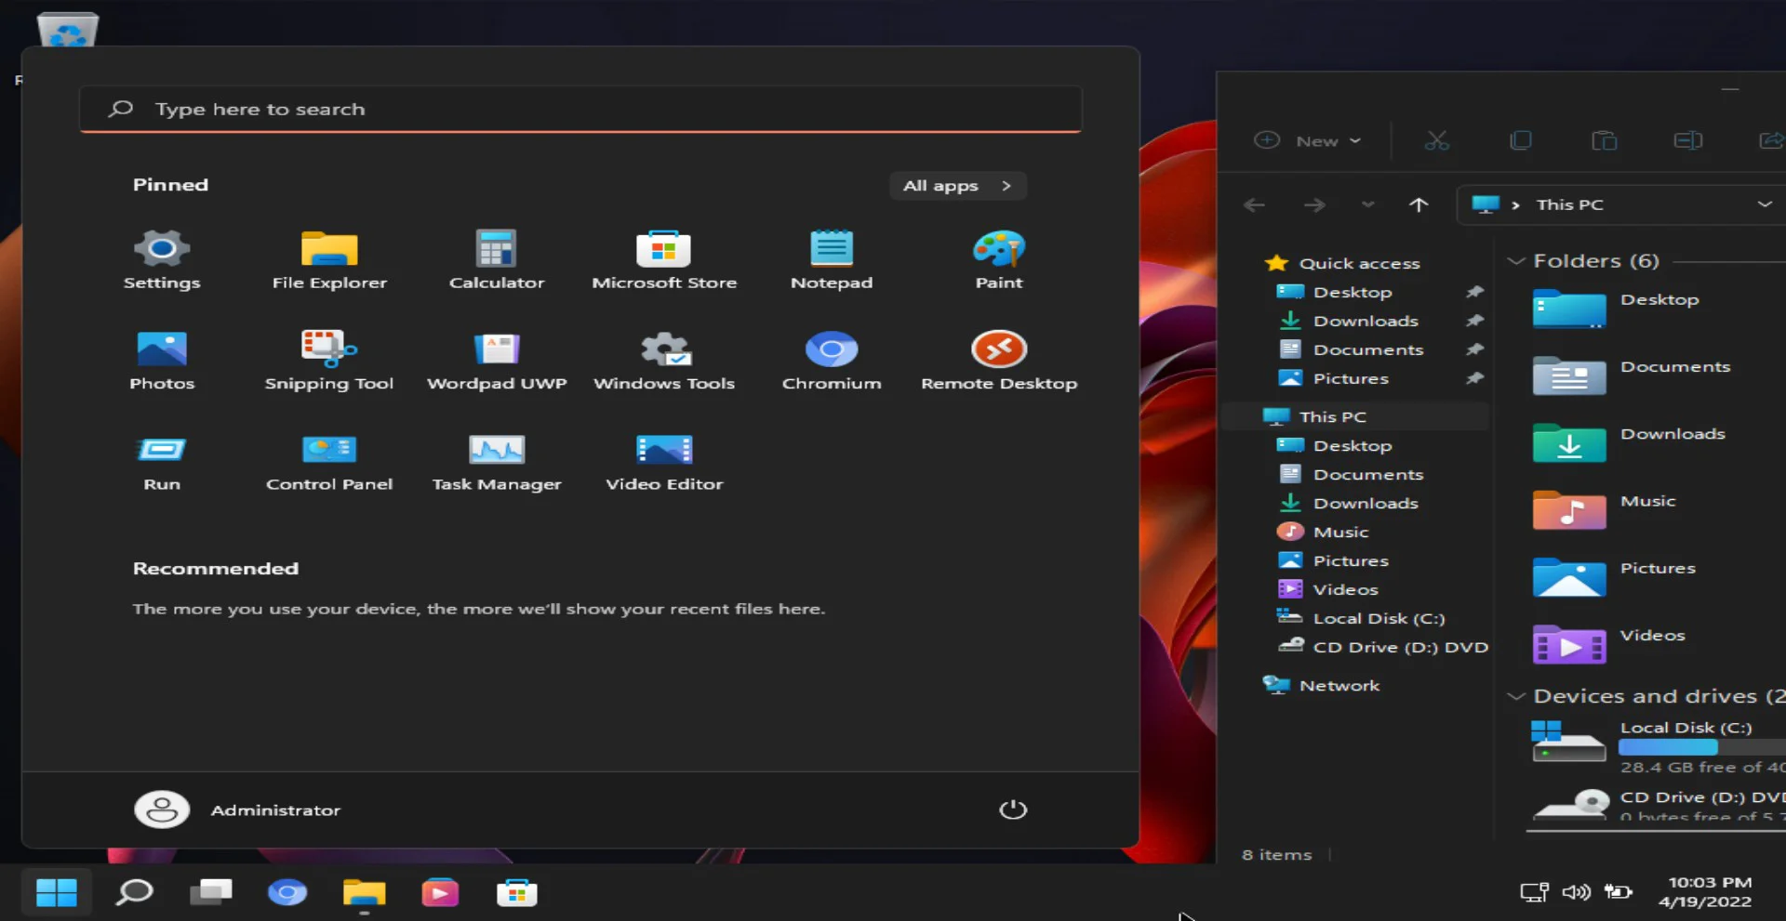Click the Cut icon in File Explorer toolbar
Image resolution: width=1786 pixels, height=921 pixels.
tap(1436, 140)
